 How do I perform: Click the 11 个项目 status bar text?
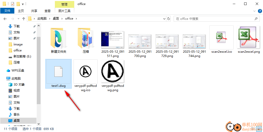pyautogui.click(x=11, y=129)
